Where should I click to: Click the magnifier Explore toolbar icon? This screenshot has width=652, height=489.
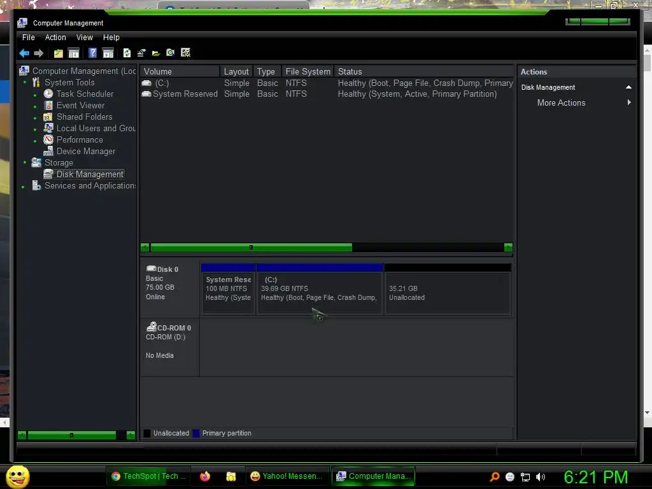tap(171, 53)
